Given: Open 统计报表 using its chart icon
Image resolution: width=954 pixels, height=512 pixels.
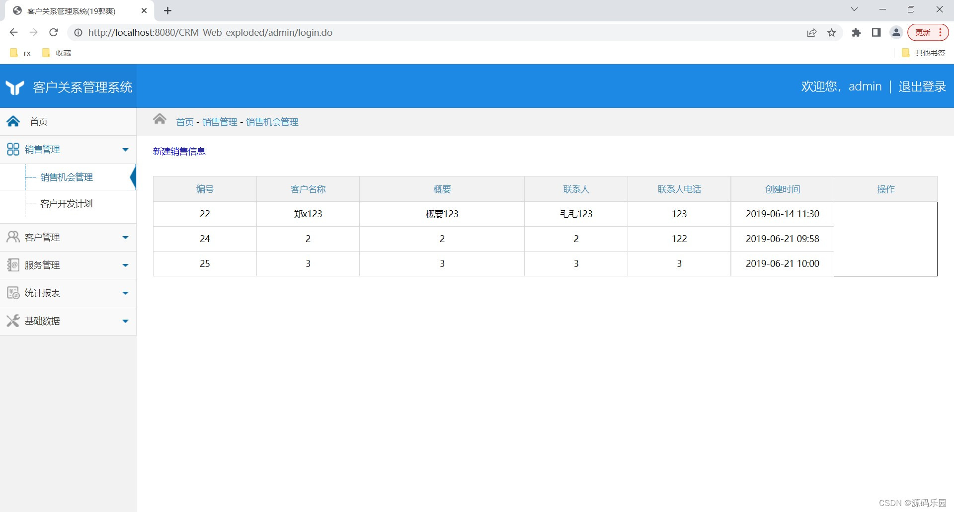Looking at the screenshot, I should tap(13, 293).
